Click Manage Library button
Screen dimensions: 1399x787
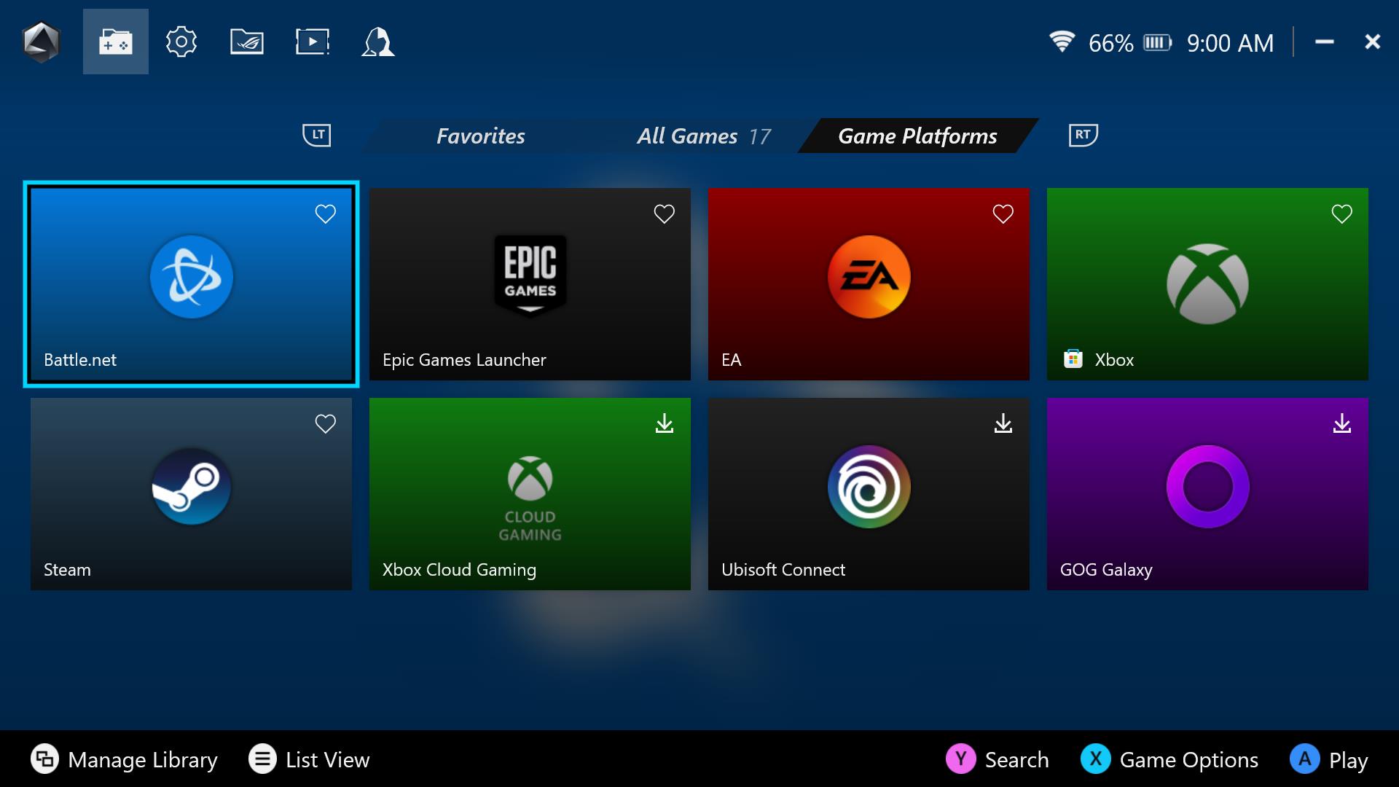point(124,759)
